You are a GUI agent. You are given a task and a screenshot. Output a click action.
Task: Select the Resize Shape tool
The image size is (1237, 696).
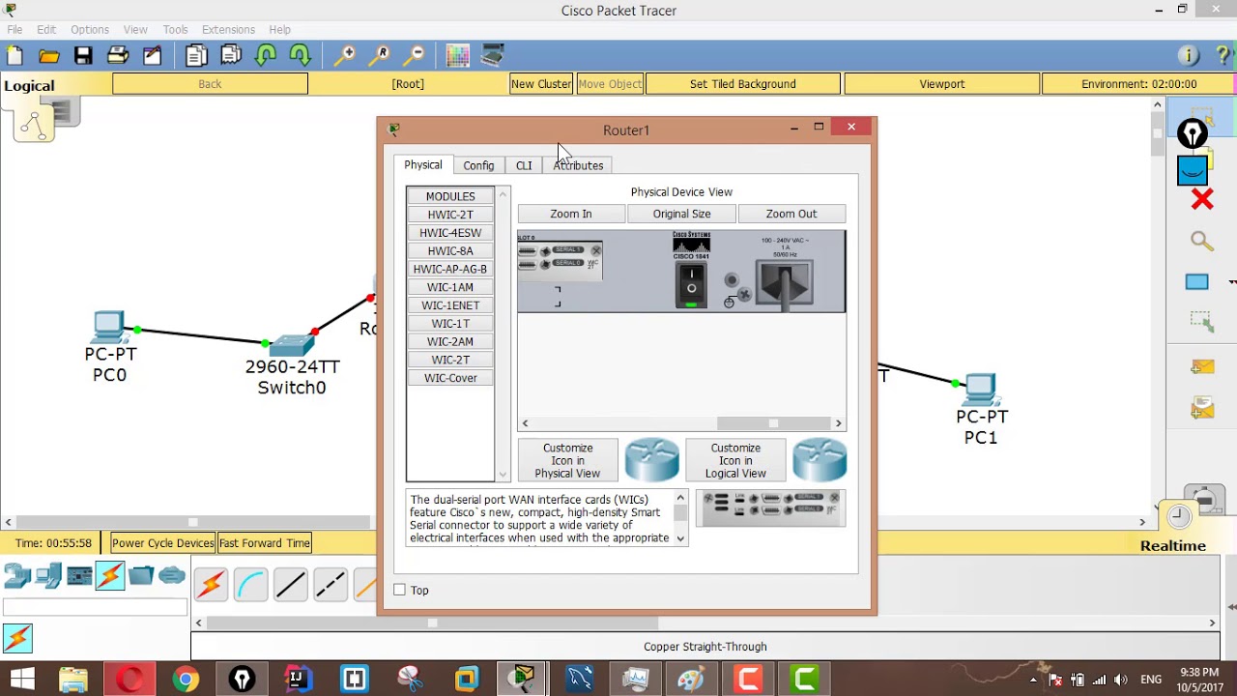[1201, 322]
